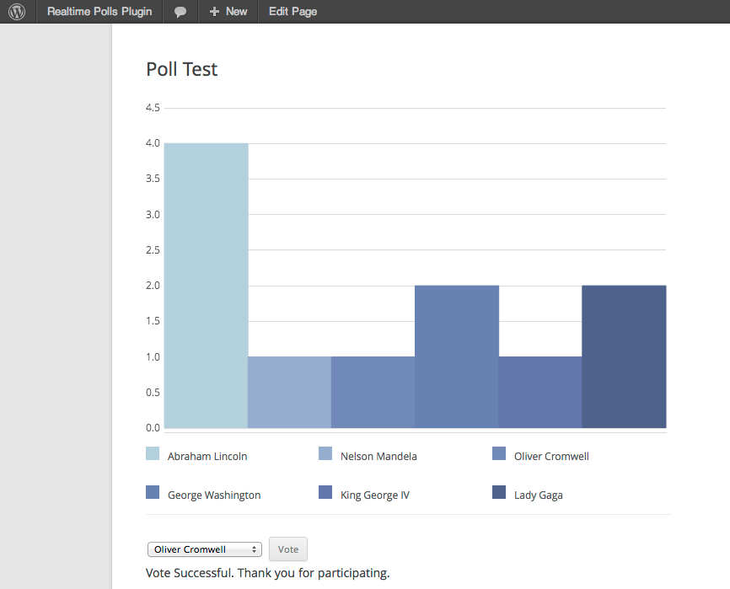Click the tallest light blue bar reaching 4.0
This screenshot has width=730, height=589.
coord(206,286)
